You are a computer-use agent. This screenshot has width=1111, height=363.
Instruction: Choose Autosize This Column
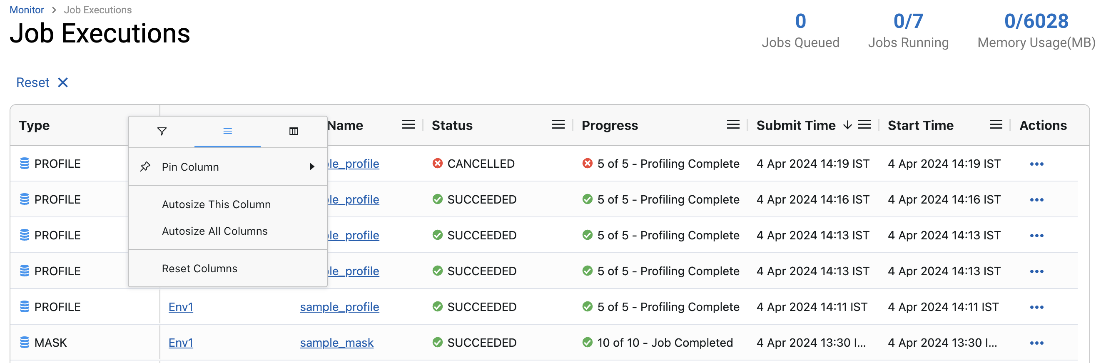[216, 204]
